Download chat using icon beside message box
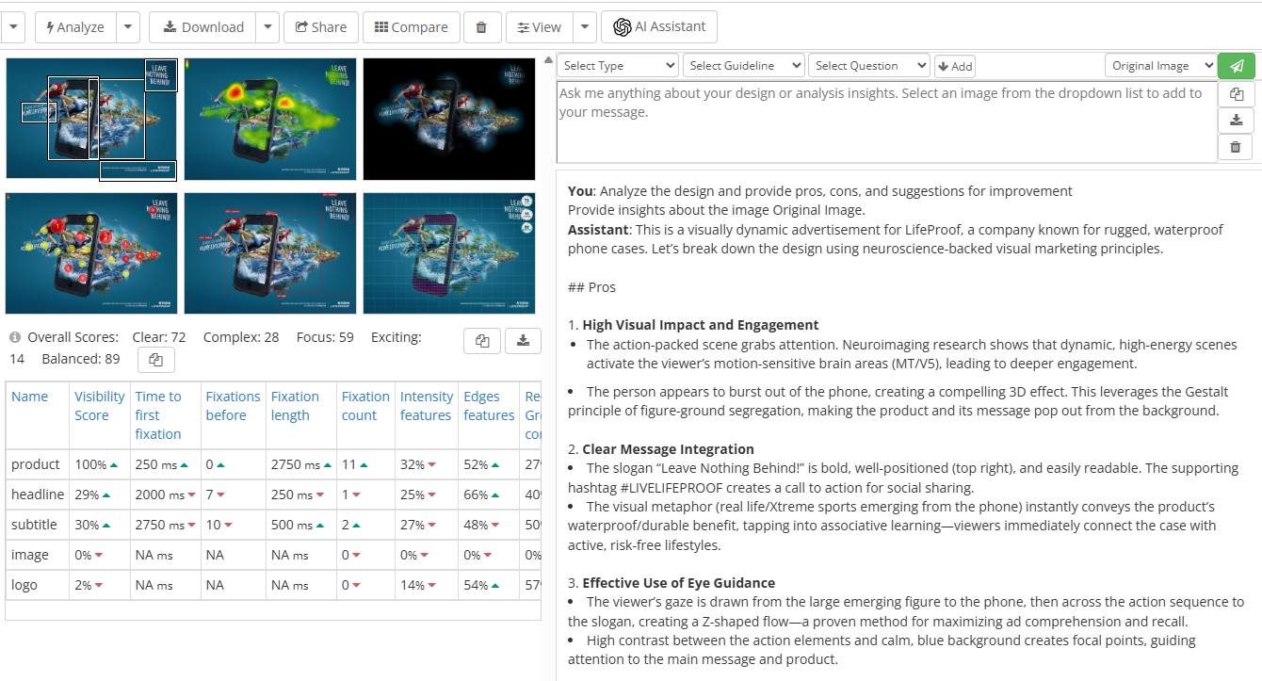Viewport: 1262px width, 681px height. [x=1236, y=121]
